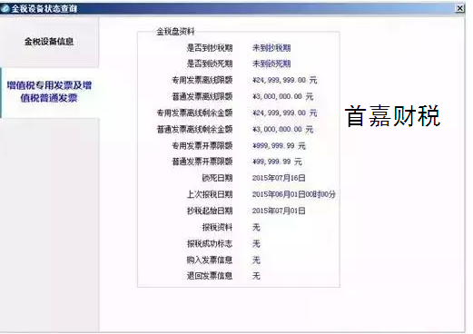The image size is (473, 334).
Task: Open the 金税设备信息 tab
Action: click(49, 42)
